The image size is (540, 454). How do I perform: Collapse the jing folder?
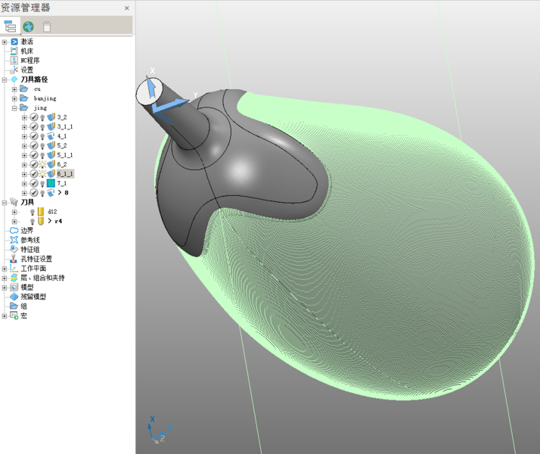click(14, 108)
